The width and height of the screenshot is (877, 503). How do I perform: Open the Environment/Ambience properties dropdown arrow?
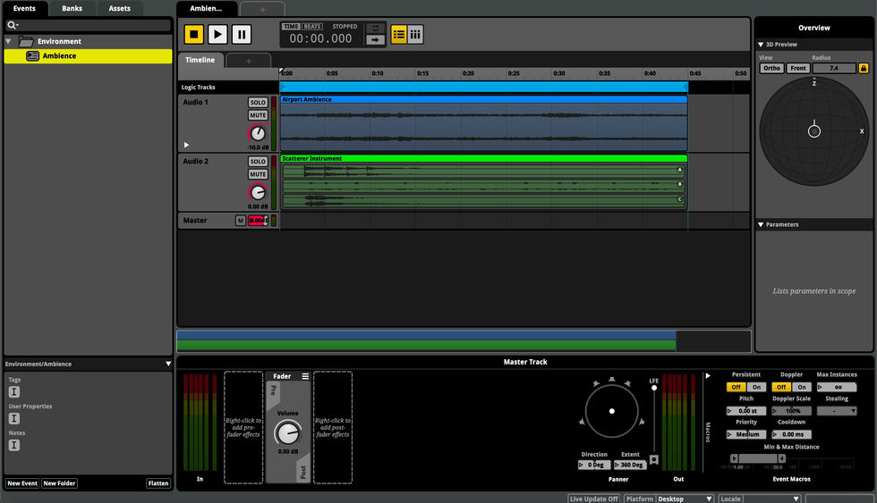click(x=168, y=364)
